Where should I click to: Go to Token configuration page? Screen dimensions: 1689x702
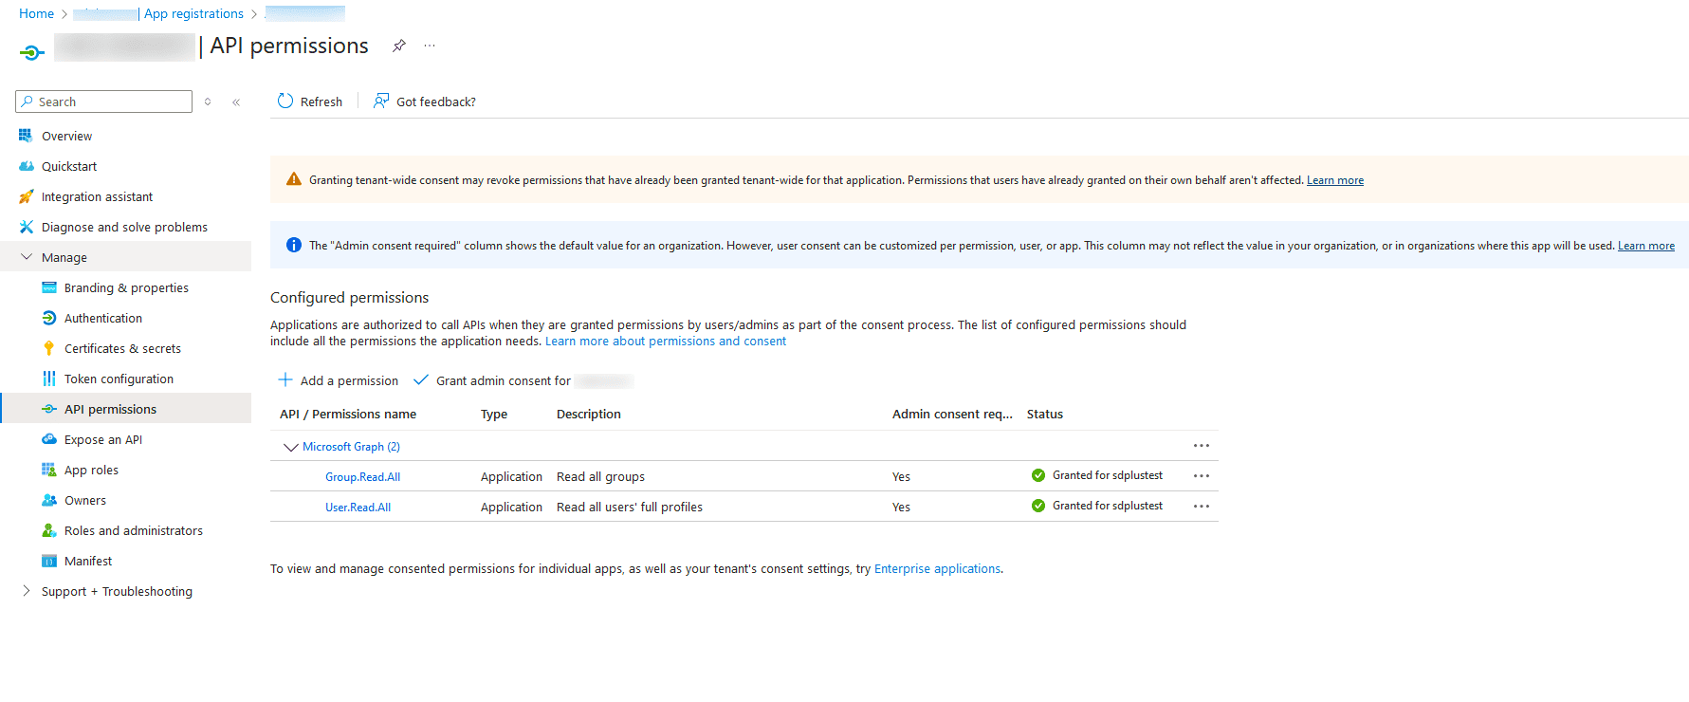point(119,379)
